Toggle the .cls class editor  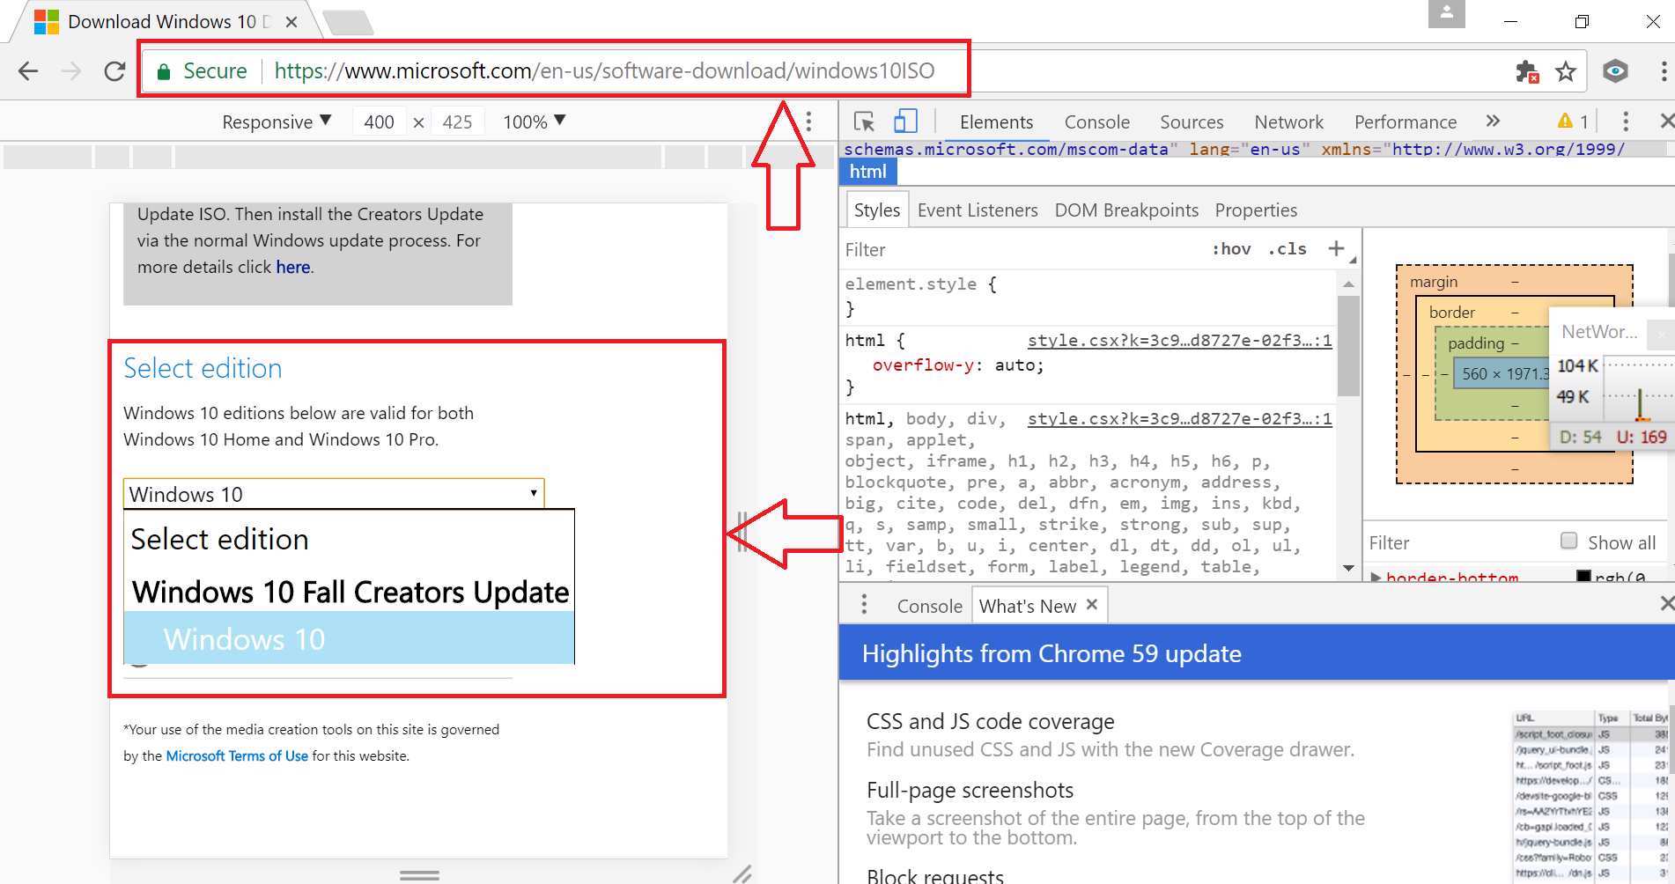pyautogui.click(x=1287, y=249)
